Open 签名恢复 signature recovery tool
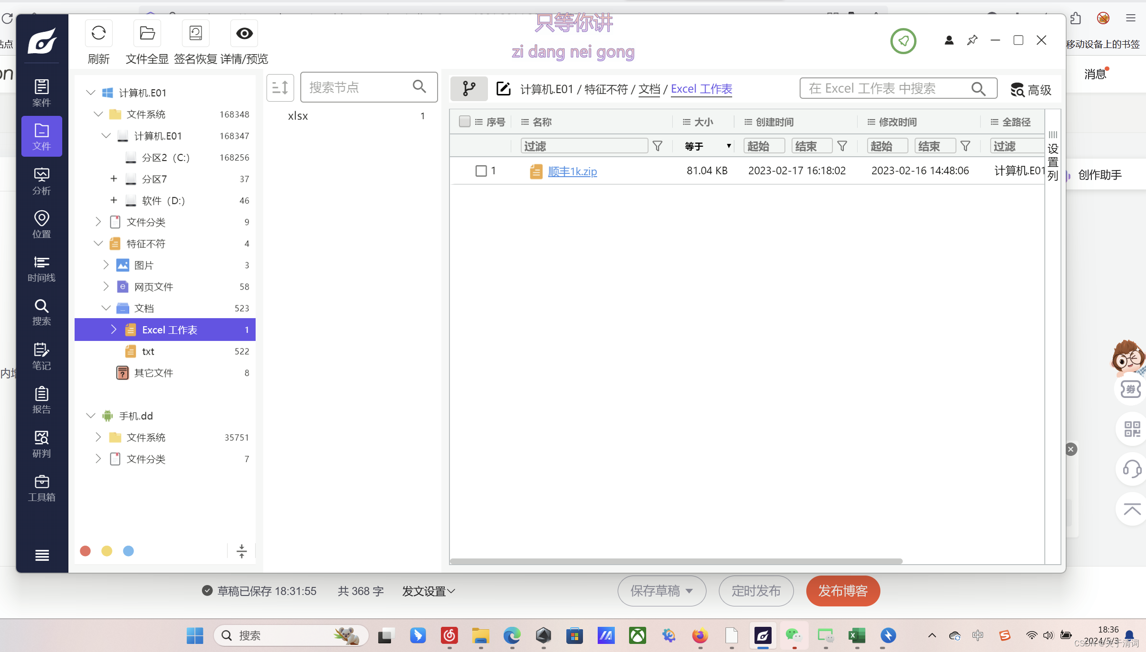Image resolution: width=1146 pixels, height=652 pixels. coord(195,33)
